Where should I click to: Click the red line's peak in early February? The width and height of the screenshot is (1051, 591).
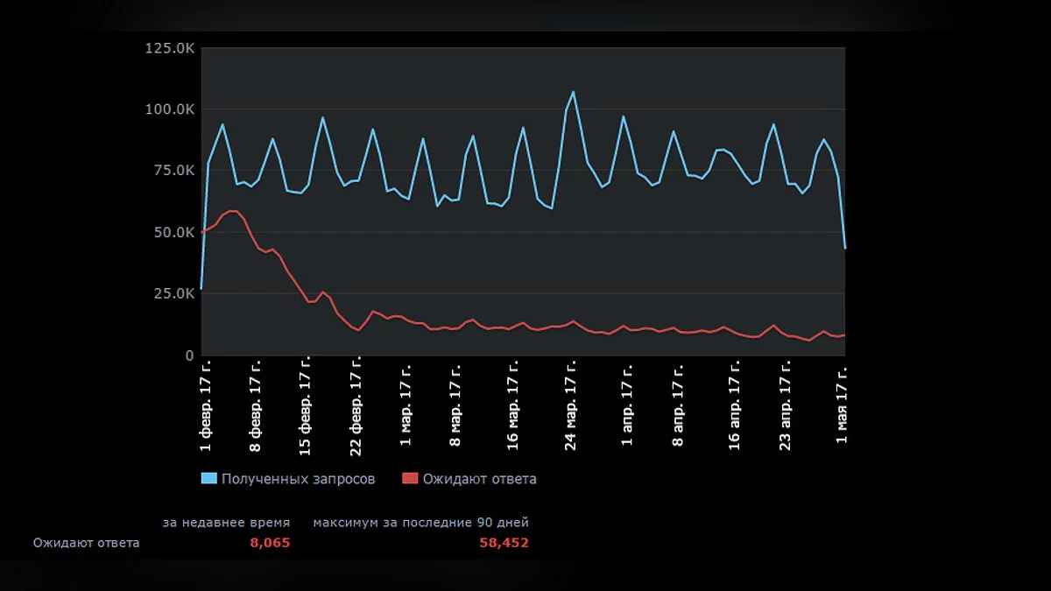pyautogui.click(x=232, y=210)
